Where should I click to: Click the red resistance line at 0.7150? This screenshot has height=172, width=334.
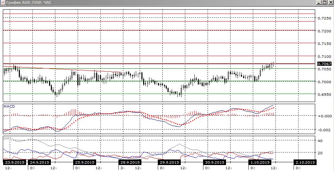[159, 43]
